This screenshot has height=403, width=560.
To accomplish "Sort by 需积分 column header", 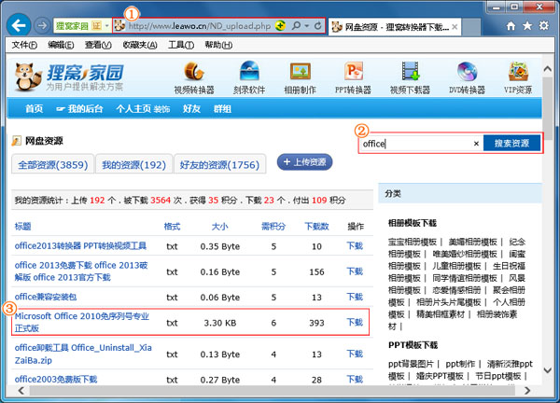I will click(273, 227).
